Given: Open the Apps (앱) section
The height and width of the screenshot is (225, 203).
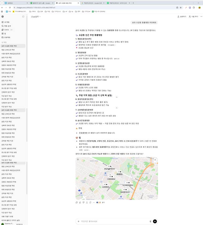Looking at the screenshot, I should (x=4, y=34).
